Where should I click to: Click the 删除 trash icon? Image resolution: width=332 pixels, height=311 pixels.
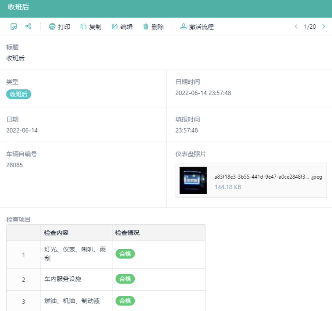pyautogui.click(x=146, y=27)
